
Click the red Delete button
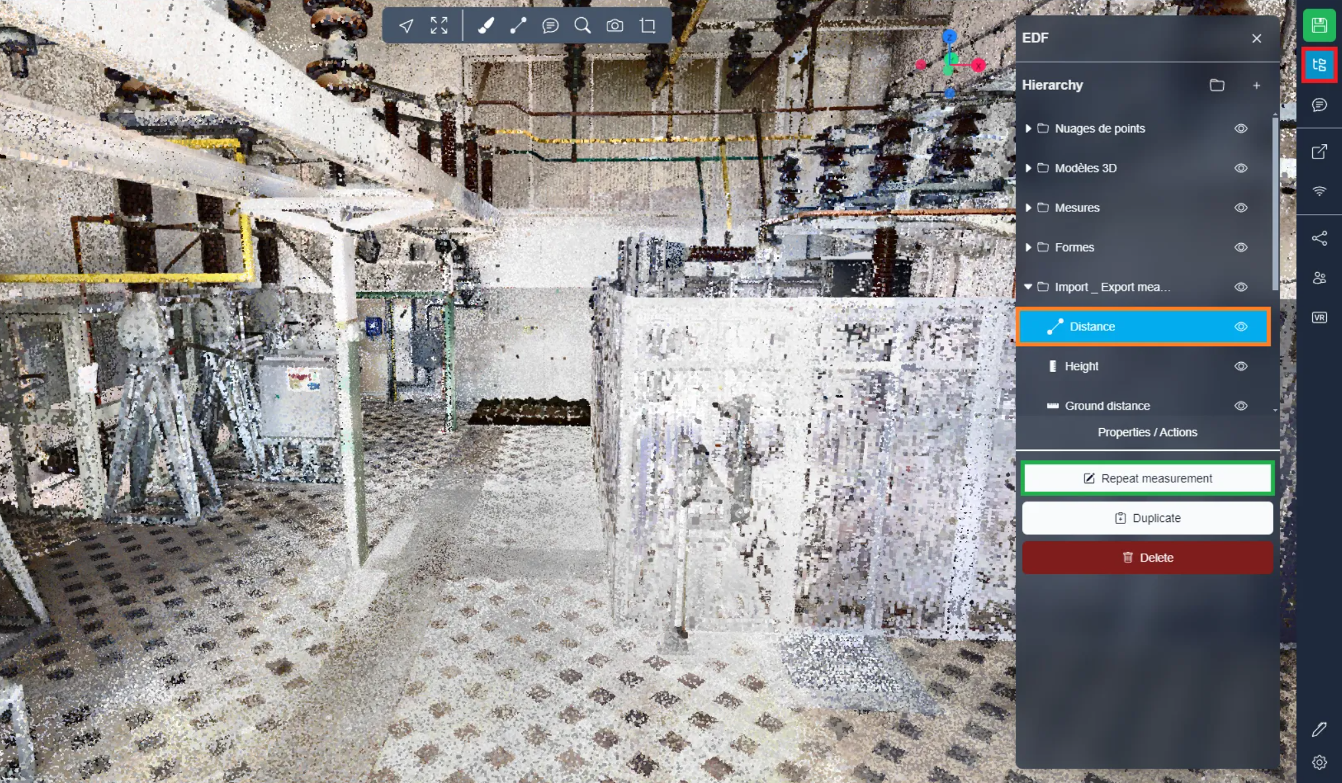[x=1147, y=558]
